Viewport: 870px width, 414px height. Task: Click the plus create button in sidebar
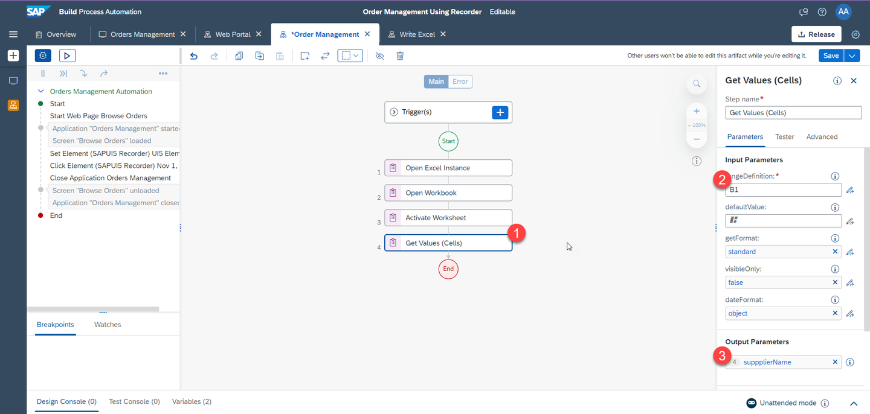tap(13, 56)
